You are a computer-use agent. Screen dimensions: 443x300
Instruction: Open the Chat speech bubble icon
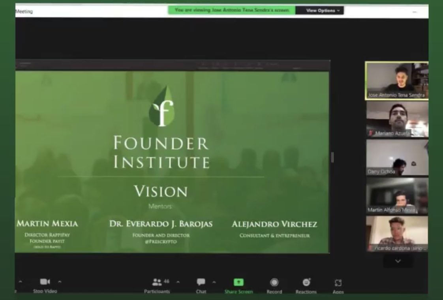pos(201,282)
